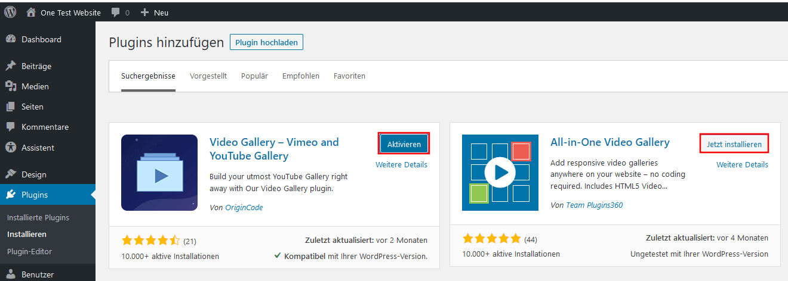Image resolution: width=788 pixels, height=281 pixels.
Task: Switch to the Vorgestellt tab
Action: [x=208, y=76]
